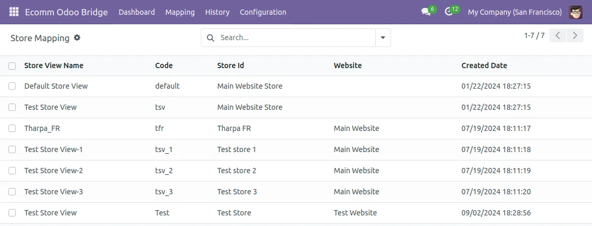Image resolution: width=592 pixels, height=226 pixels.
Task: Click the Ecomm Odoo Bridge title
Action: click(x=66, y=12)
